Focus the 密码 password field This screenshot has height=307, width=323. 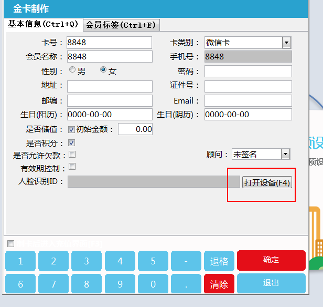[x=247, y=71]
